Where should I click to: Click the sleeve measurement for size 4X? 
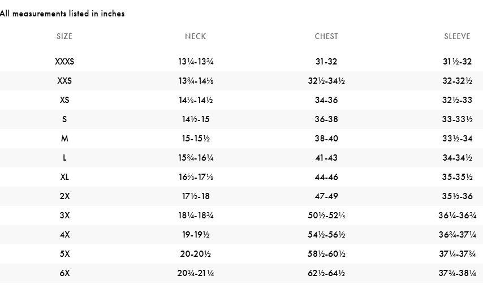point(457,235)
